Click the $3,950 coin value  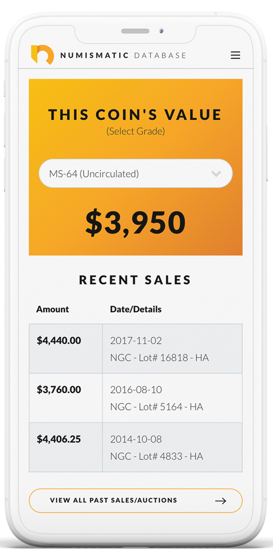(135, 223)
